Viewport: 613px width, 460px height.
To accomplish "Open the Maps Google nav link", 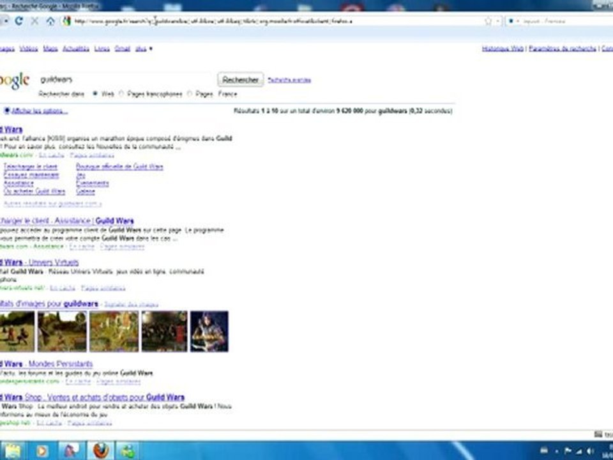I will 50,49.
